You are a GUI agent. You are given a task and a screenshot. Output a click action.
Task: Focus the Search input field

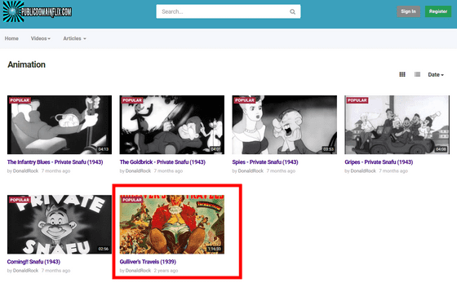pyautogui.click(x=228, y=11)
